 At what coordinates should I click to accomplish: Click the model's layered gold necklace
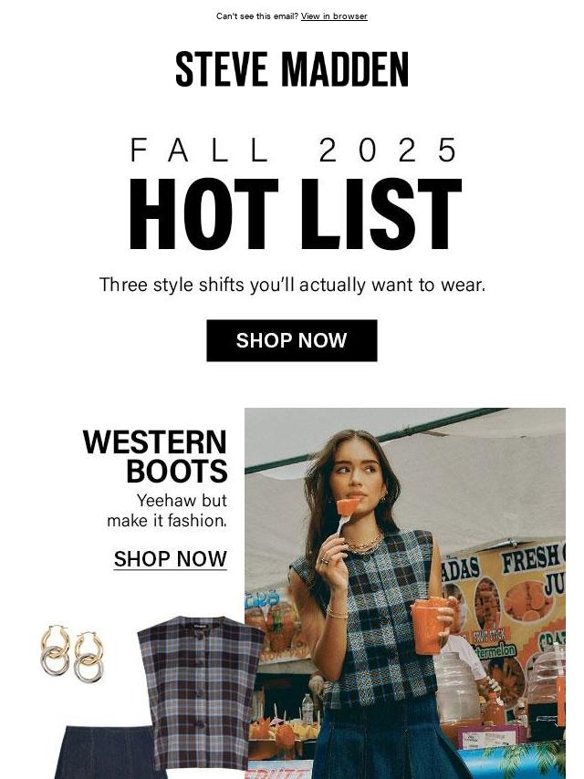click(364, 543)
